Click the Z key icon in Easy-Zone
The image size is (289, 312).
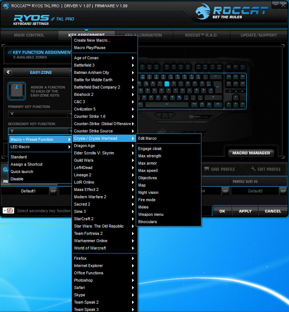point(16,90)
